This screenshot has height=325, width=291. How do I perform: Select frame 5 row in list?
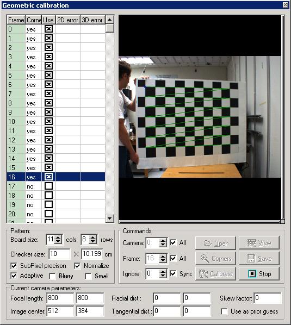click(56, 75)
